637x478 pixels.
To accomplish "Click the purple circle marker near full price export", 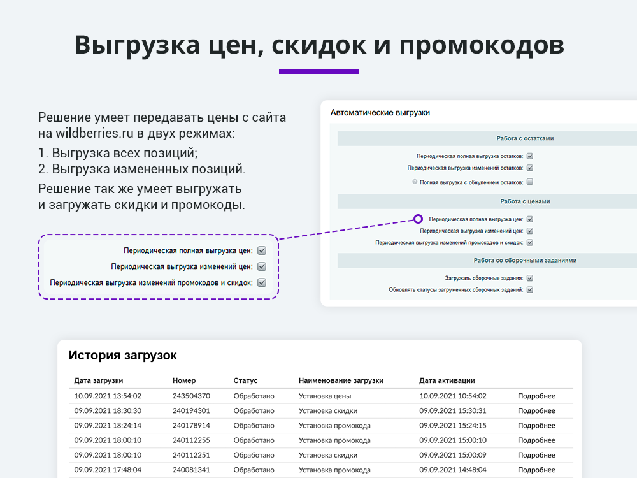I will 418,219.
